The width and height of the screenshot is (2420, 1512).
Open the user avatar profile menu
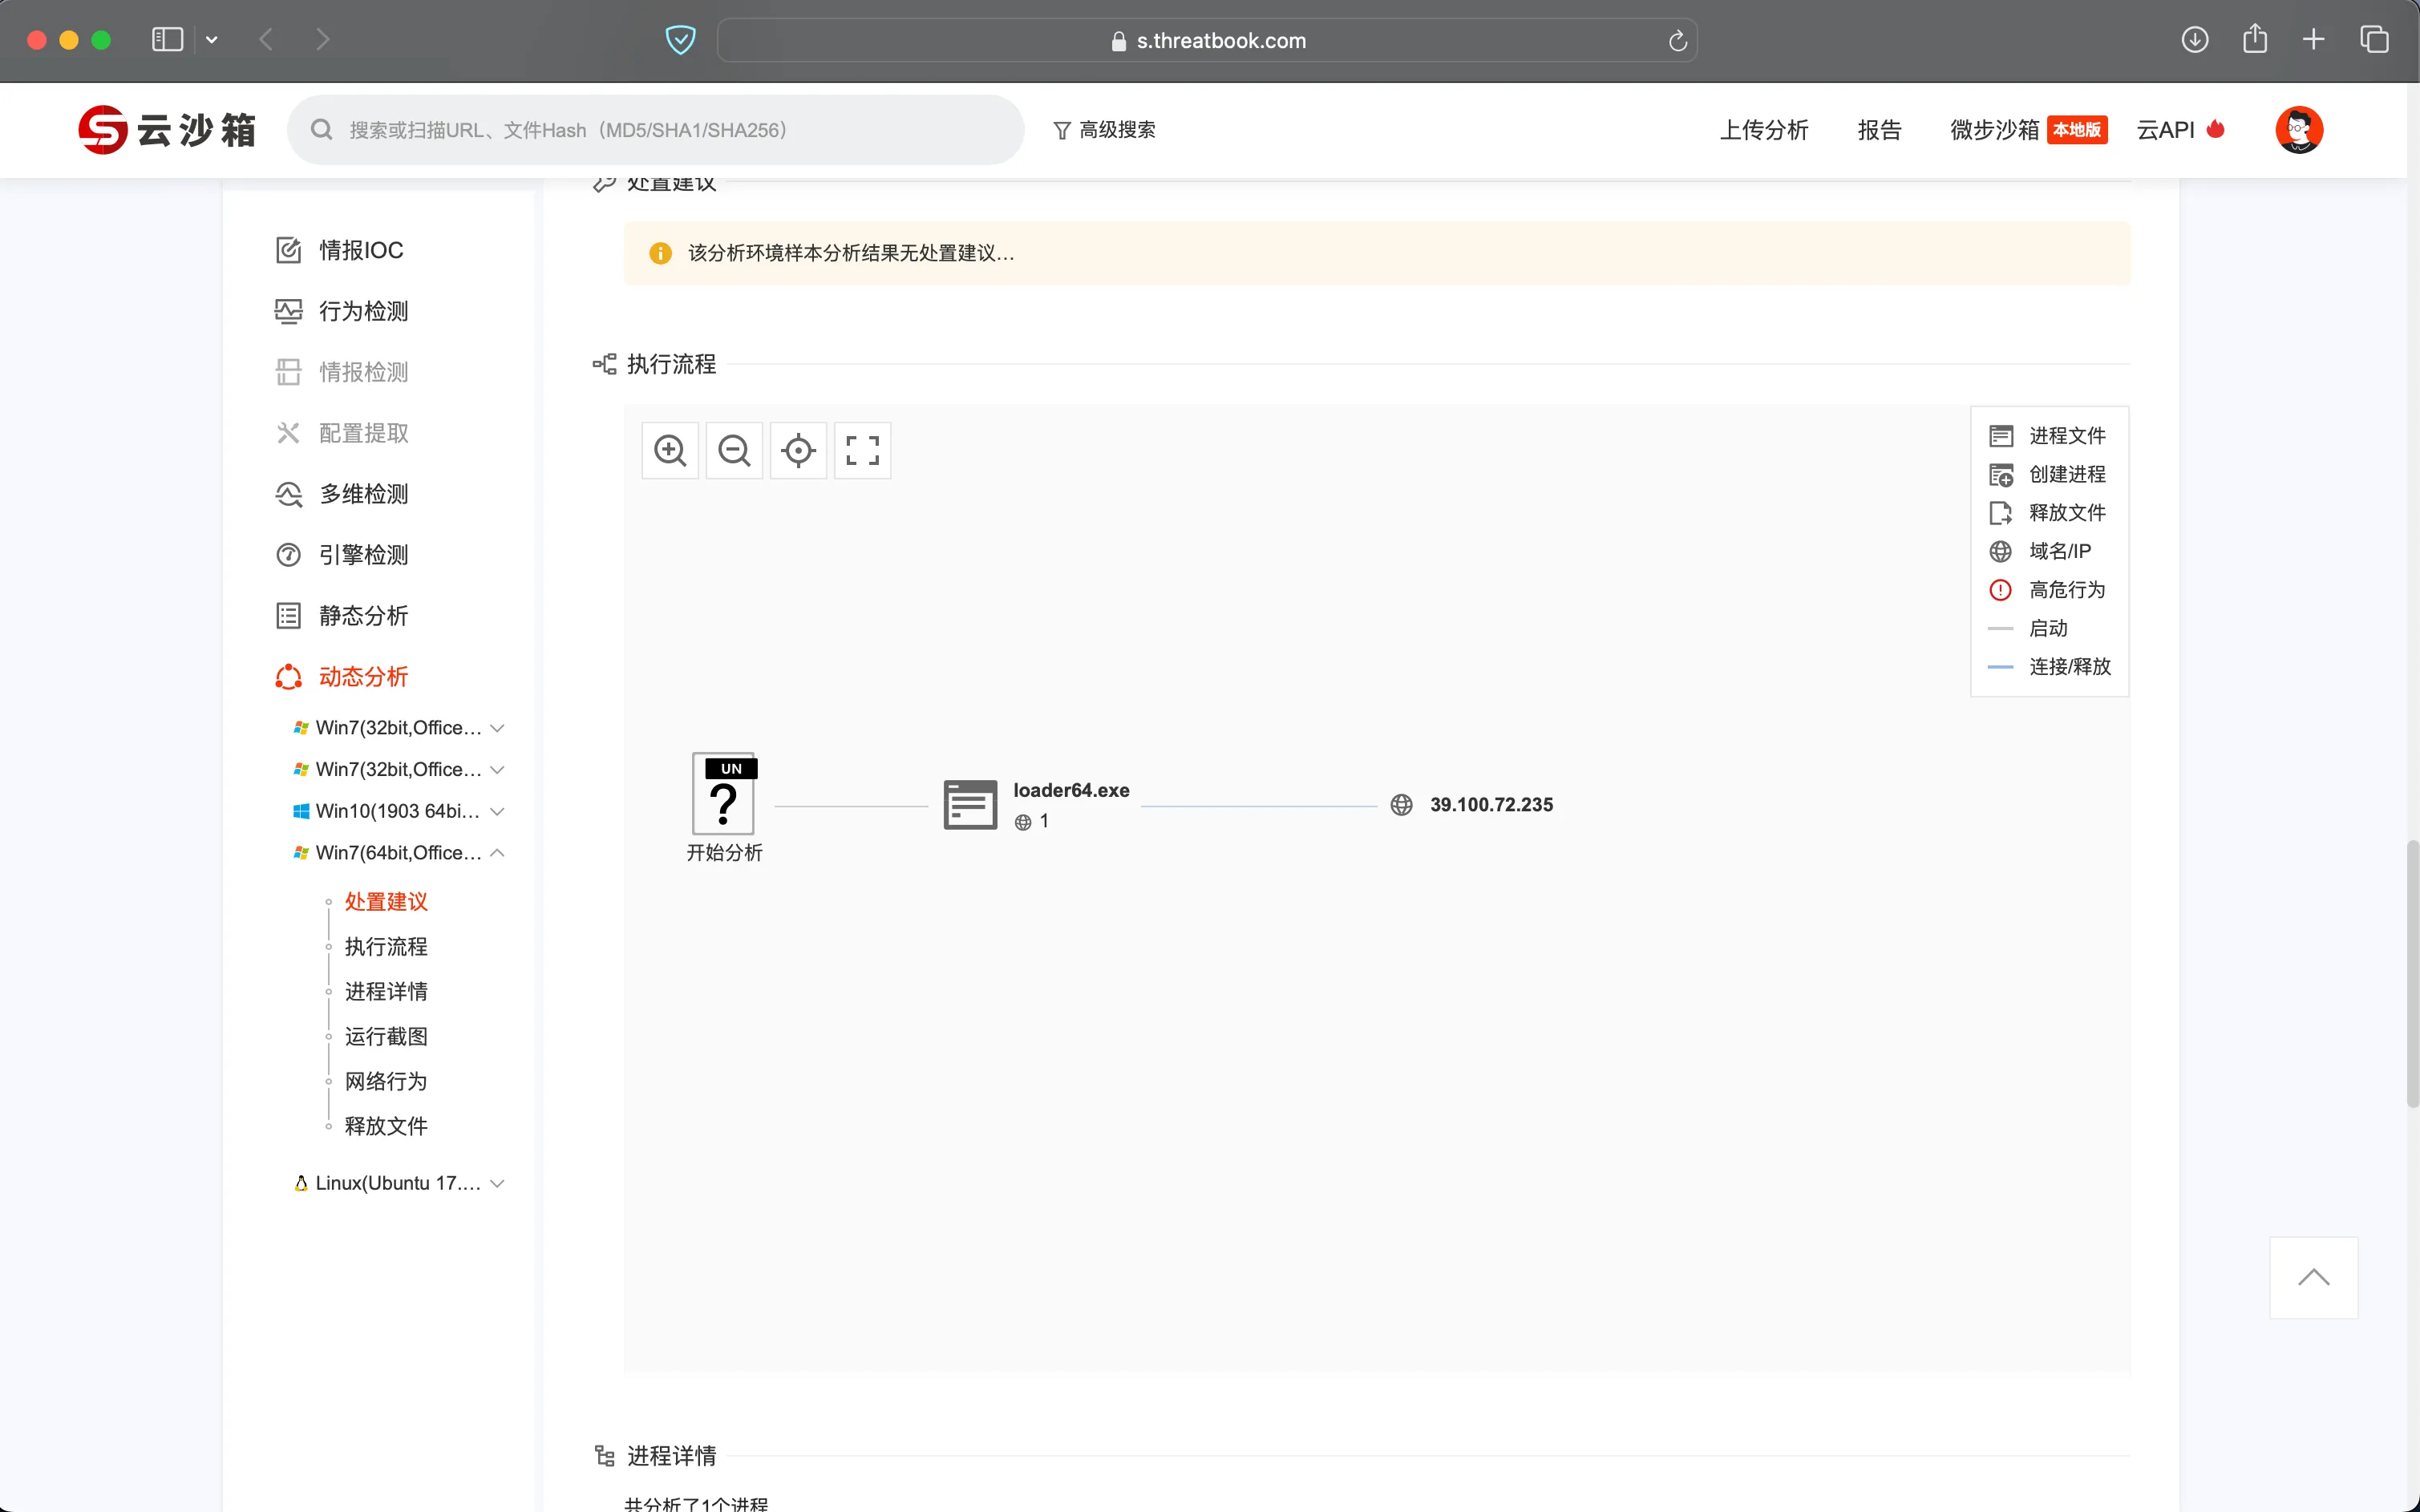[x=2299, y=130]
